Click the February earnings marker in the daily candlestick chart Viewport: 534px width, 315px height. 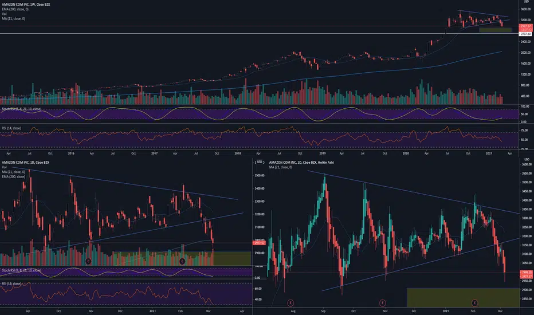tap(182, 261)
